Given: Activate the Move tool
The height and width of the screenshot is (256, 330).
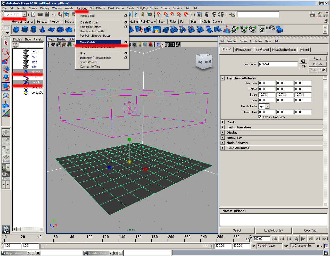Looking at the screenshot, I should pos(6,69).
